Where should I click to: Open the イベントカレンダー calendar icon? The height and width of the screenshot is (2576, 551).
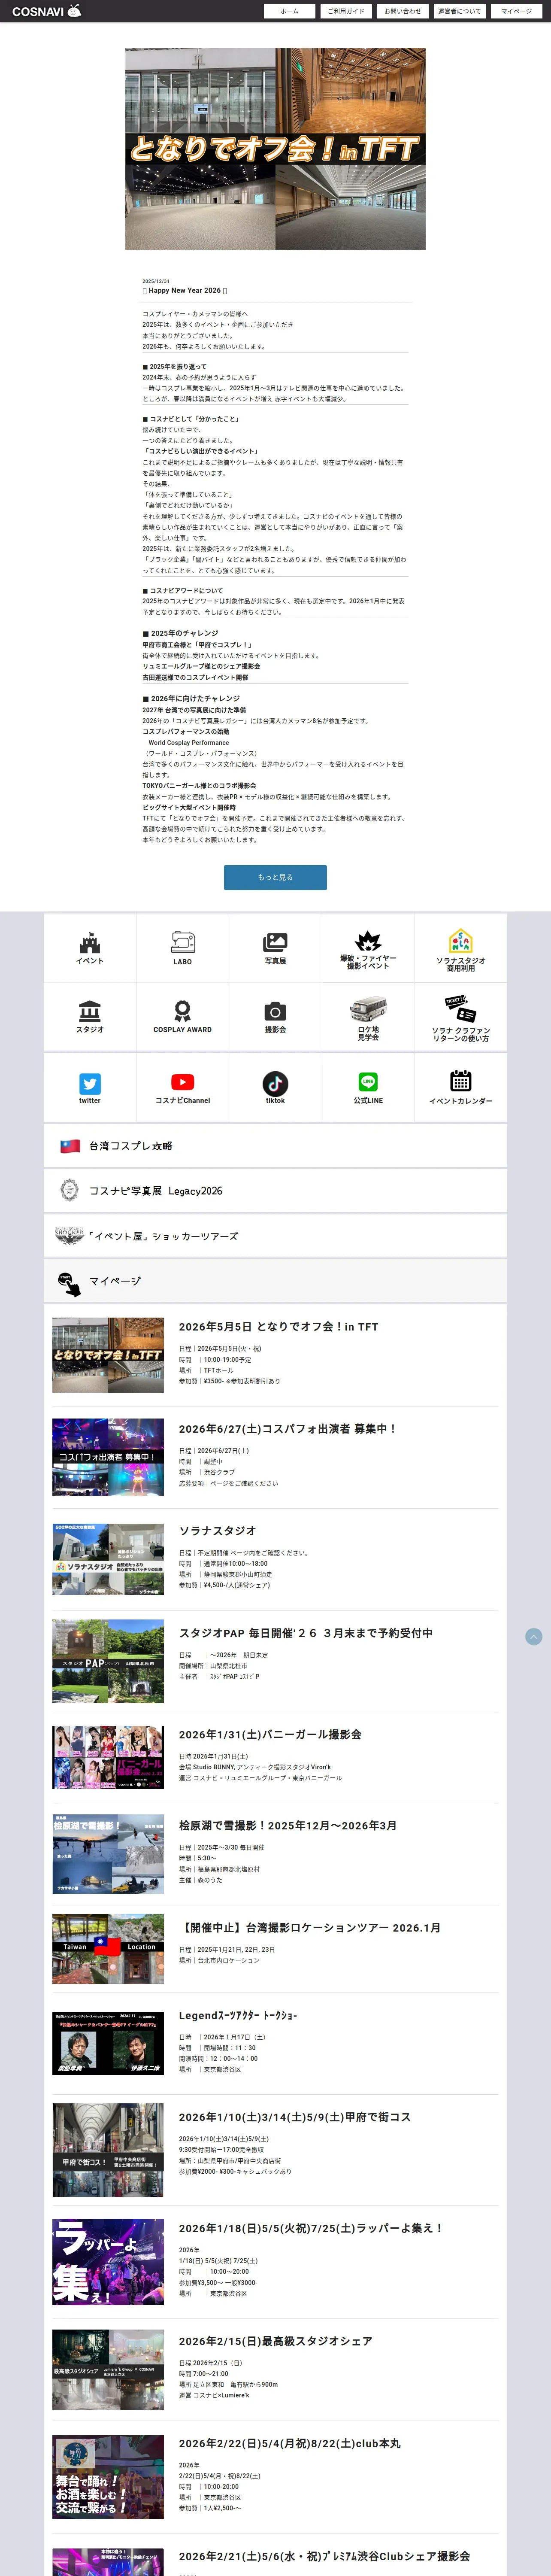pyautogui.click(x=461, y=1081)
